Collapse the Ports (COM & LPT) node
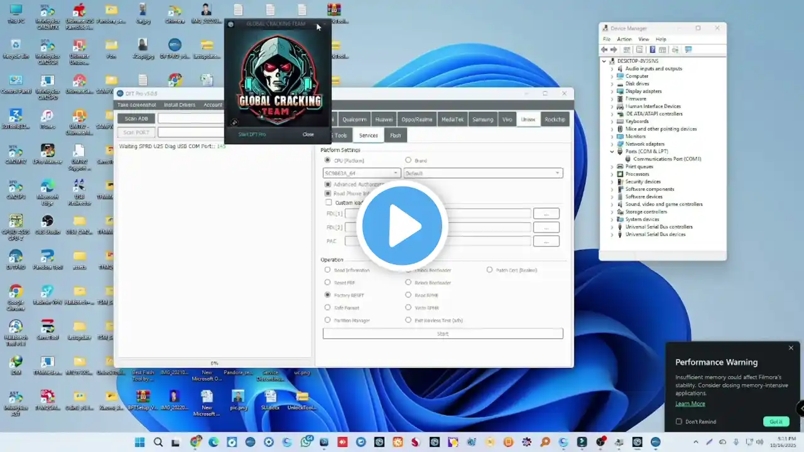The image size is (804, 452). (x=612, y=151)
